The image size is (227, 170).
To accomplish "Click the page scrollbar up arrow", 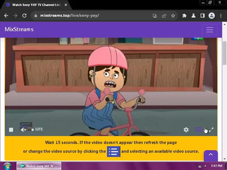I will tap(224, 24).
